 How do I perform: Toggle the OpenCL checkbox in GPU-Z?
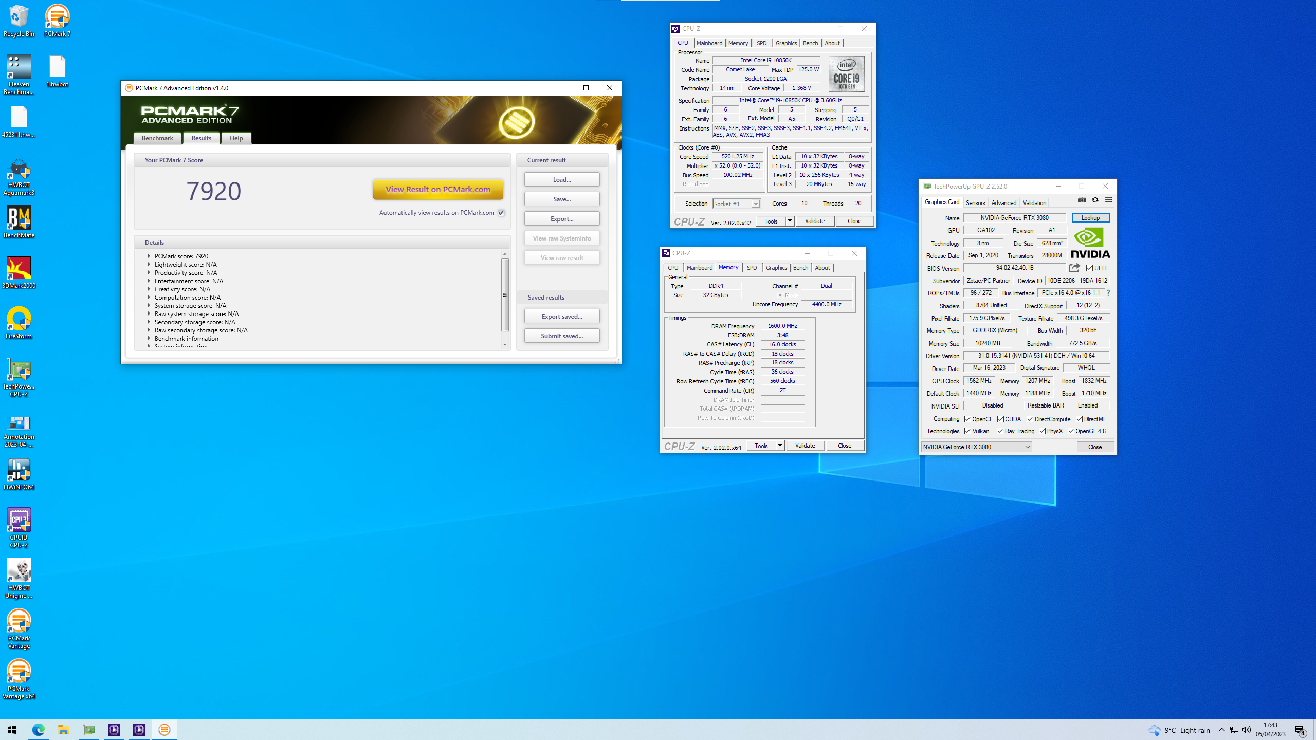point(967,419)
